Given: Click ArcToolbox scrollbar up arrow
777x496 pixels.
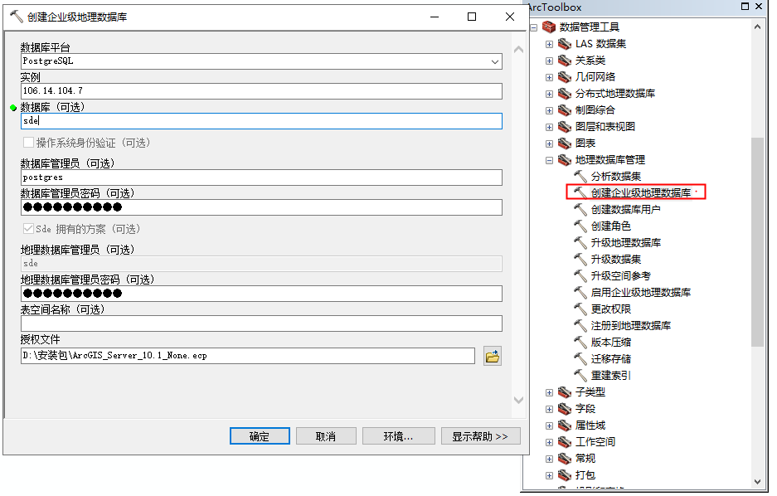Looking at the screenshot, I should pos(757,27).
